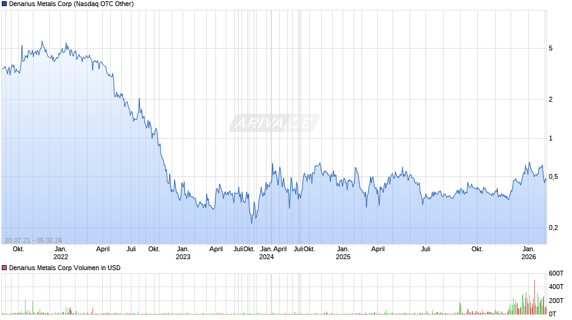Click the volume axis label '0T'
The width and height of the screenshot is (572, 320).
coord(553,314)
